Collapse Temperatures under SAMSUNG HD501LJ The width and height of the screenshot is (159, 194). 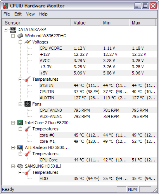(20, 172)
